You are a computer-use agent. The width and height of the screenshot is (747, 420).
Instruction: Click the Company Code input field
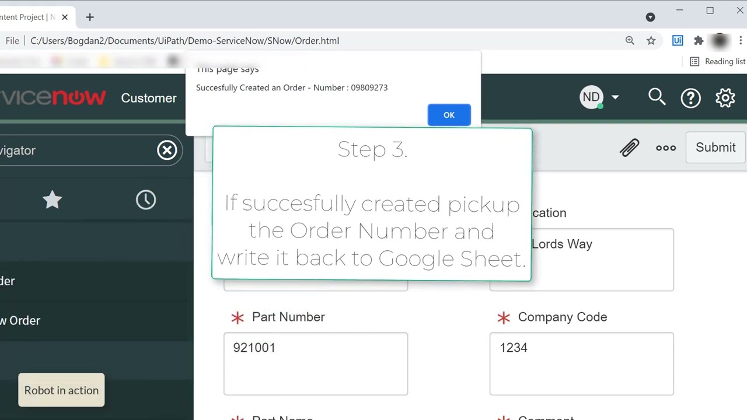coord(582,364)
